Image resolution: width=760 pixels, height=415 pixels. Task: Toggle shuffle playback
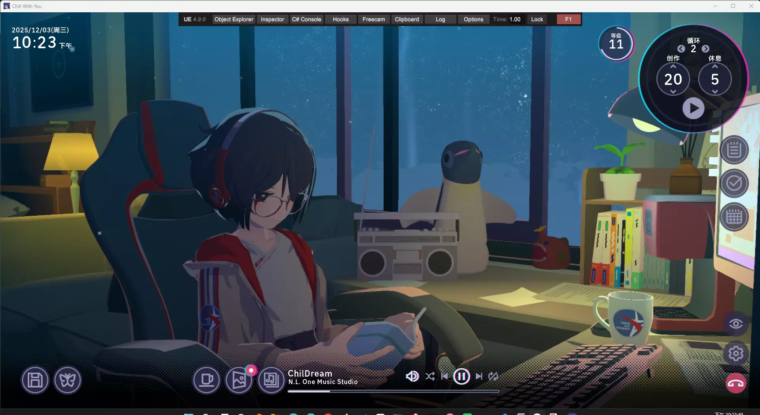tap(430, 376)
